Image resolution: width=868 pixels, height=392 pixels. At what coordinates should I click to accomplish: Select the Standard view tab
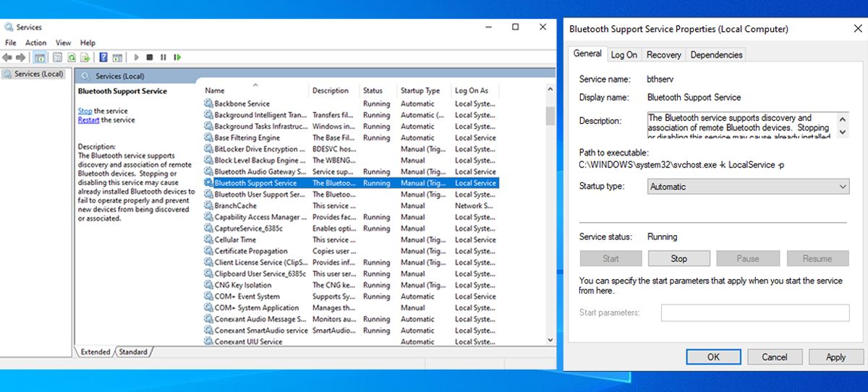click(133, 352)
